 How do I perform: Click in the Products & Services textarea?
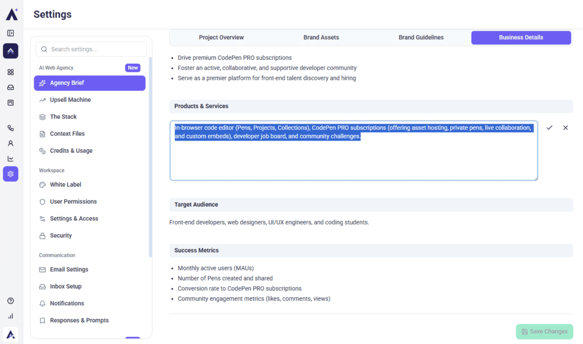click(354, 150)
